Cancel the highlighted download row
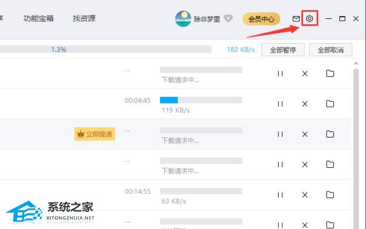This screenshot has height=229, width=366. point(305,134)
